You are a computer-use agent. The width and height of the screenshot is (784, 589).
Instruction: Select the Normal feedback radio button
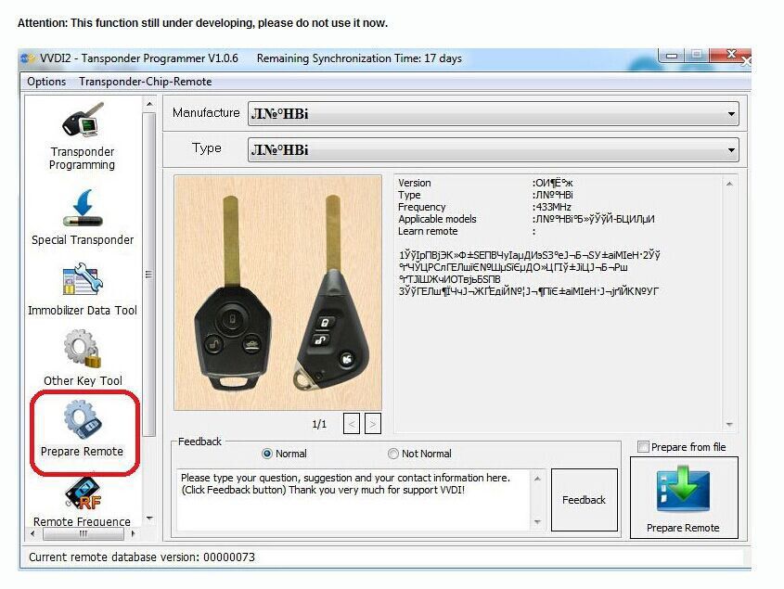[x=267, y=454]
